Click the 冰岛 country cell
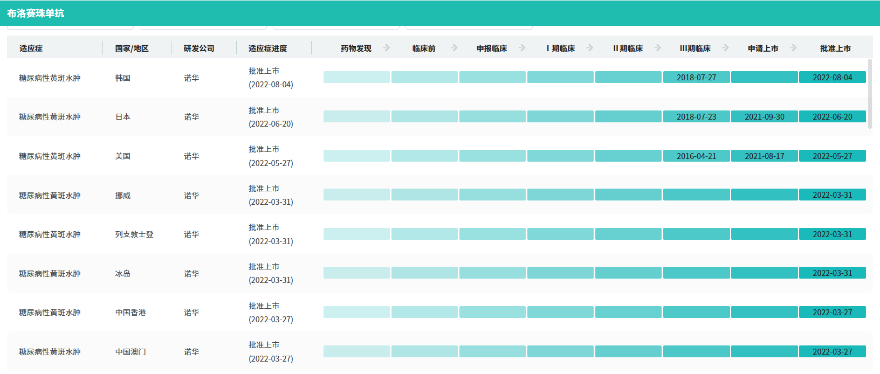 pos(123,274)
